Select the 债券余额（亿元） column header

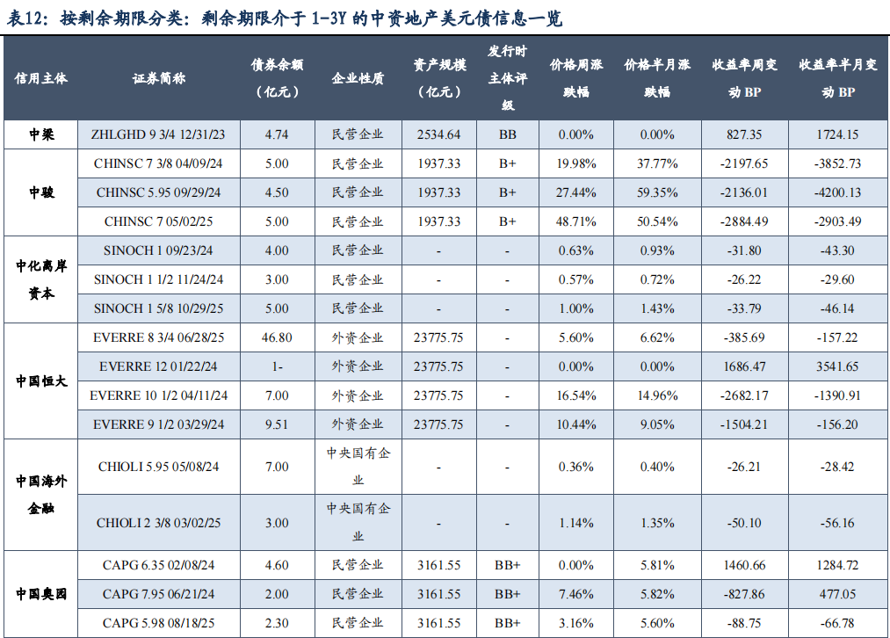pyautogui.click(x=277, y=78)
